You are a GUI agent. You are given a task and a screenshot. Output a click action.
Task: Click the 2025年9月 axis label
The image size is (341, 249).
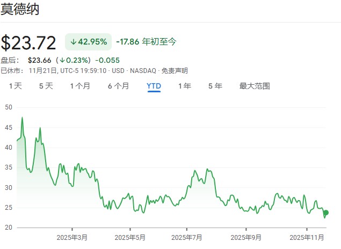(x=246, y=238)
